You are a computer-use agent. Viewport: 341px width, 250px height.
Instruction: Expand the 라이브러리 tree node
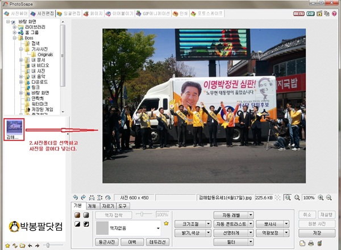tap(15, 27)
